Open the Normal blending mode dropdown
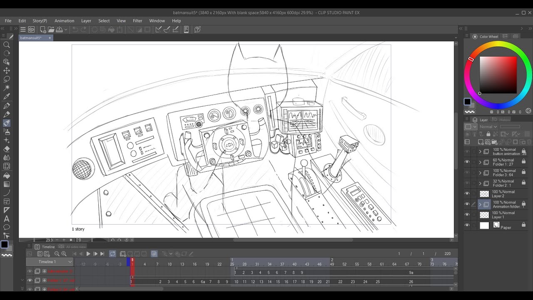 tap(488, 127)
